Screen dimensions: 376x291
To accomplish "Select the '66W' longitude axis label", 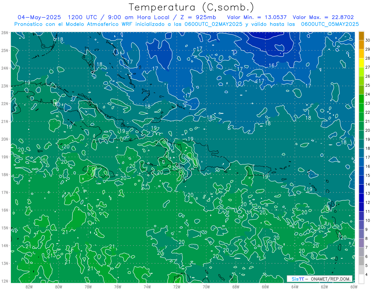I will click(x=265, y=287).
